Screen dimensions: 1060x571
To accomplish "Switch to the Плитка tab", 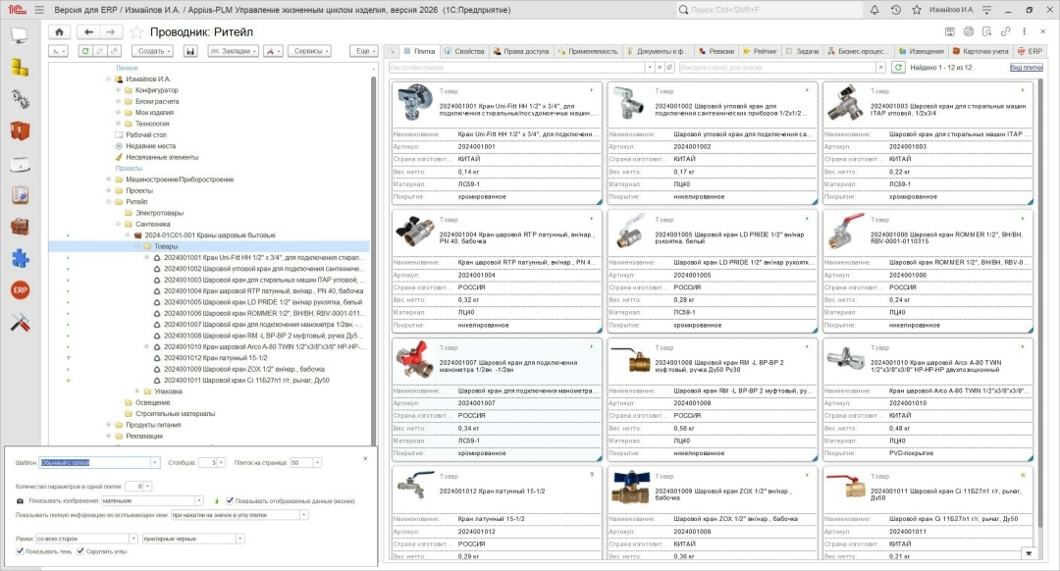I will 419,51.
